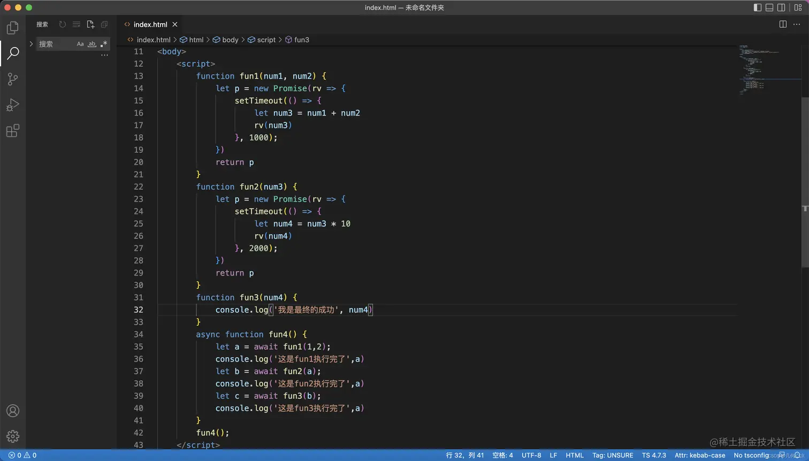
Task: Select the index.html editor tab
Action: [150, 24]
